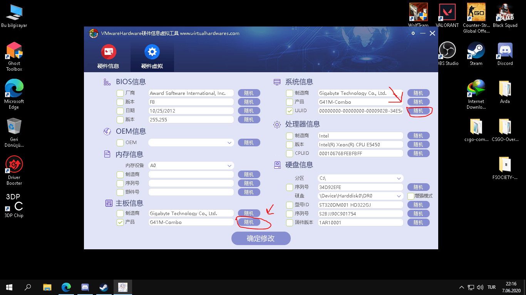
Task: Randomize the BIOS 厂商 value with 随机
Action: 249,93
